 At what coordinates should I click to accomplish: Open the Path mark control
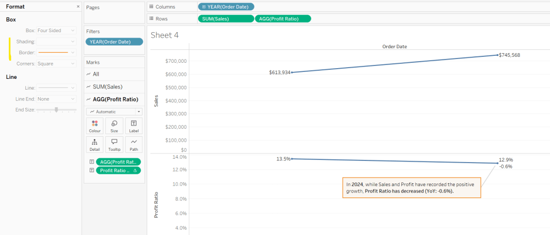(x=133, y=144)
